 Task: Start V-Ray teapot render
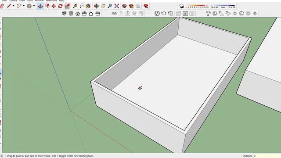pyautogui.click(x=164, y=14)
